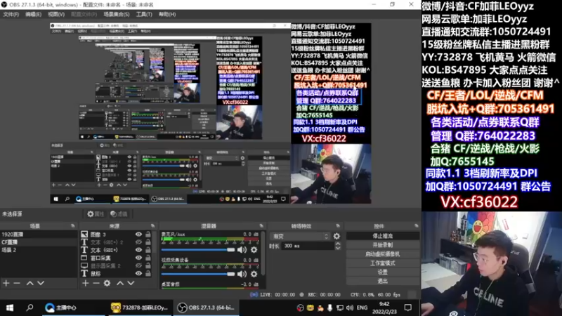Open transition properties gear next to 渐变
The image size is (562, 316).
336,236
